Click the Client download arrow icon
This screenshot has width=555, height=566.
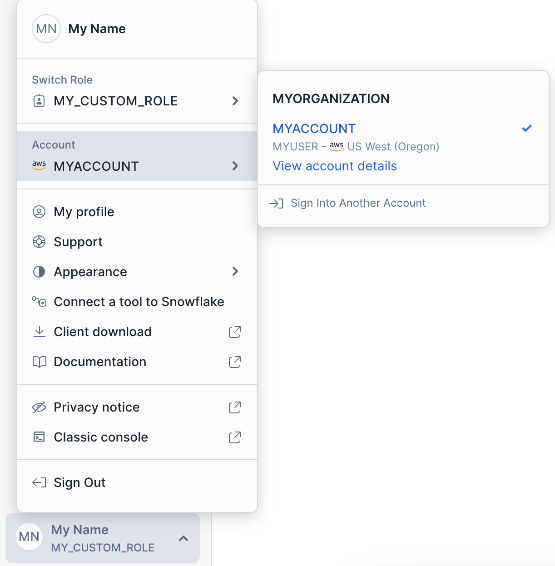40,332
